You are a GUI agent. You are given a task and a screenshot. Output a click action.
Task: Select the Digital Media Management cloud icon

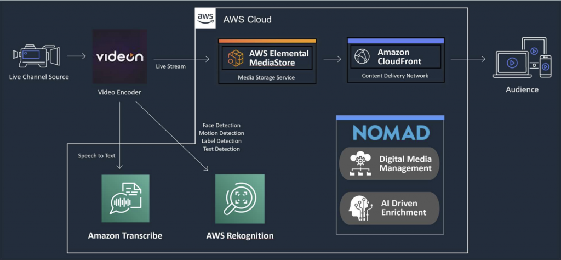pyautogui.click(x=360, y=163)
